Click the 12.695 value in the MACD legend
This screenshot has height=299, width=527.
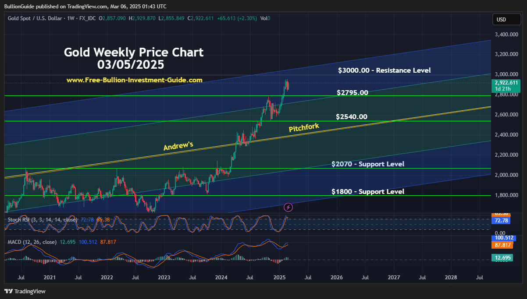pyautogui.click(x=68, y=242)
